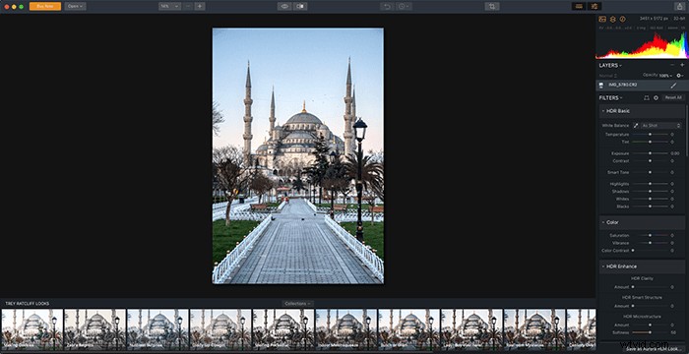The height and width of the screenshot is (354, 689).
Task: Apply the third preset thumbnail in the filmstrip
Action: tap(157, 329)
